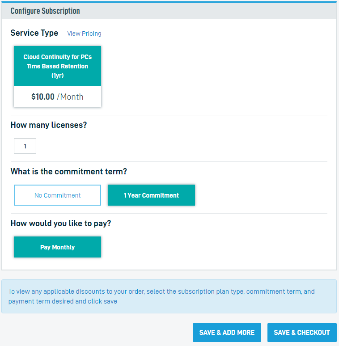Choose the No Commitment option
This screenshot has width=339, height=346.
(58, 195)
